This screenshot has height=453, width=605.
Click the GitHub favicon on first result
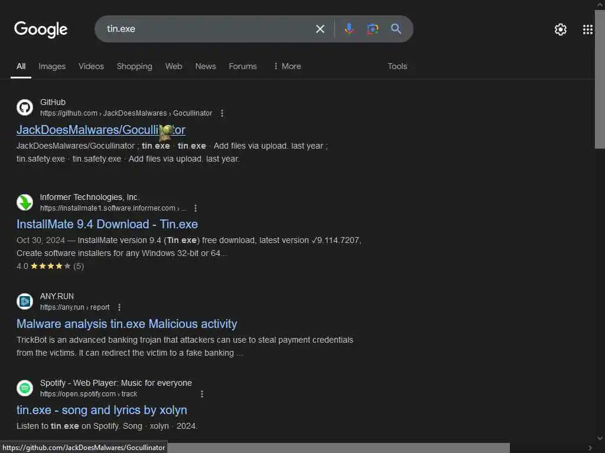pos(25,107)
